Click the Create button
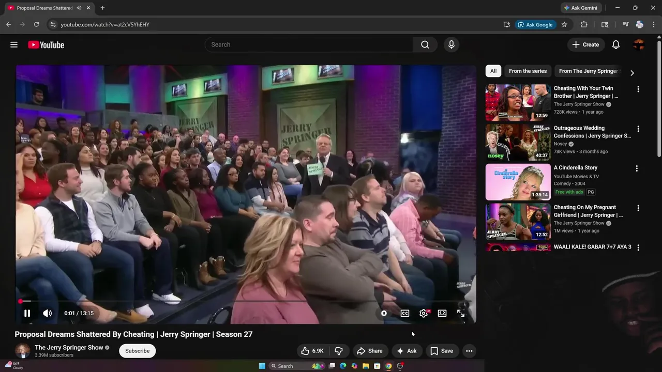The width and height of the screenshot is (662, 372). (x=585, y=45)
